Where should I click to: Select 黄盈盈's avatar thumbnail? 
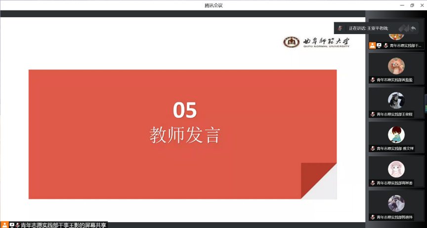[x=396, y=66]
